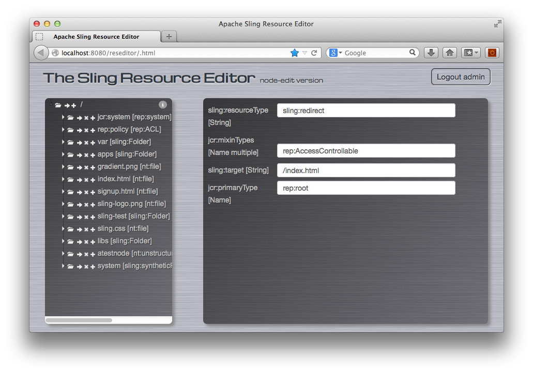Click the folder icon of sling-test node
Image resolution: width=533 pixels, height=373 pixels.
tap(70, 216)
